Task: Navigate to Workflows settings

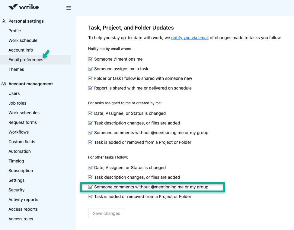Action: tap(19, 132)
